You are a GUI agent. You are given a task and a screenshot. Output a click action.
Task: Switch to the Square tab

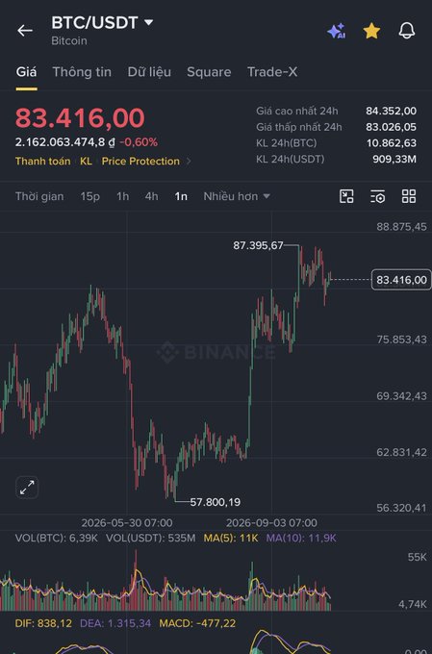pyautogui.click(x=209, y=72)
